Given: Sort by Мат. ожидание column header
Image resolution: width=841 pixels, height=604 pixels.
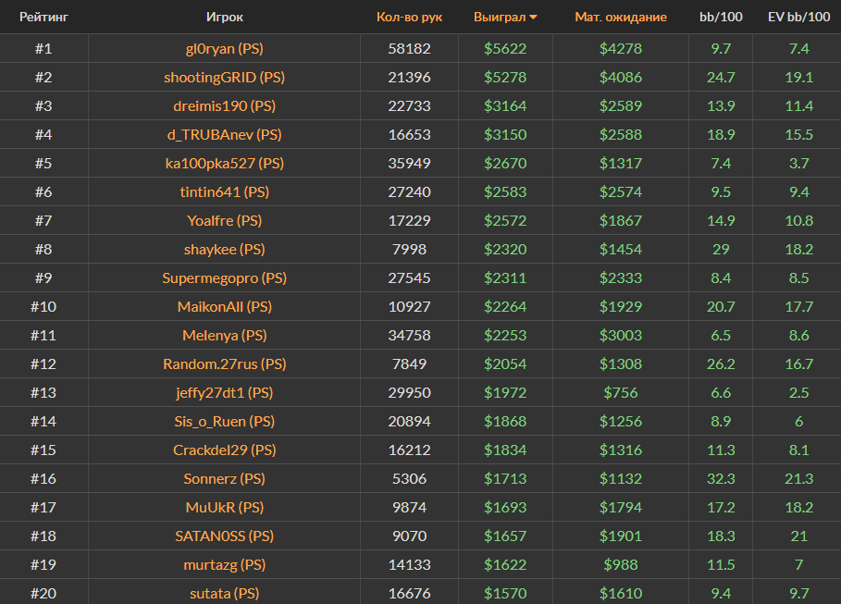Looking at the screenshot, I should pos(621,17).
